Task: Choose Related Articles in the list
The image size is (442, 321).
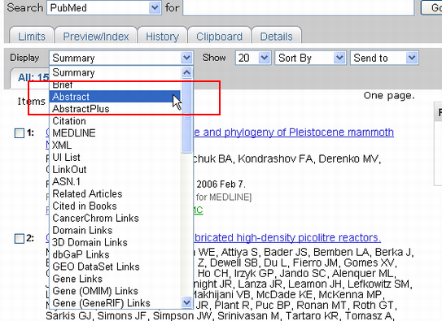Action: (115, 193)
